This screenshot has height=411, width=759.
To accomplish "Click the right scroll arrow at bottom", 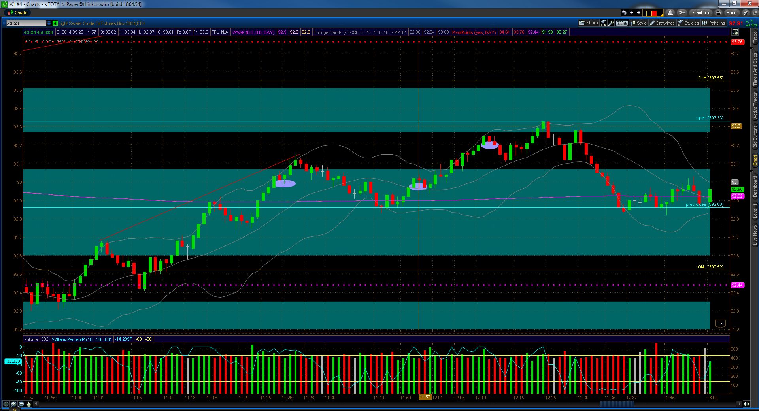I will pyautogui.click(x=740, y=404).
